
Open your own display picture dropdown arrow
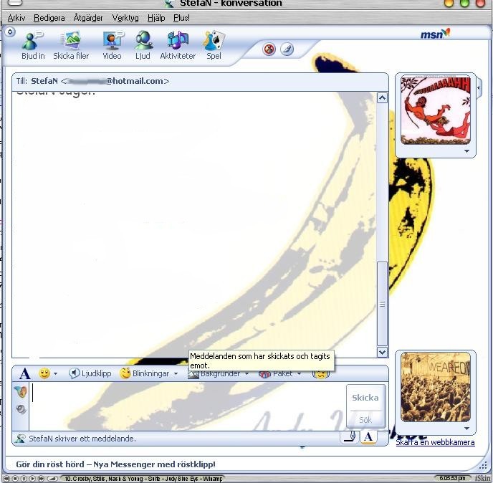pyautogui.click(x=466, y=429)
